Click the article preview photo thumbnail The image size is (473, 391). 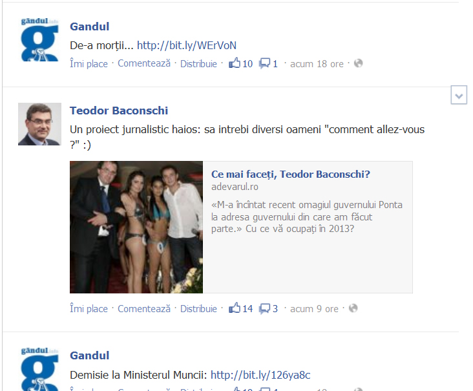click(136, 227)
